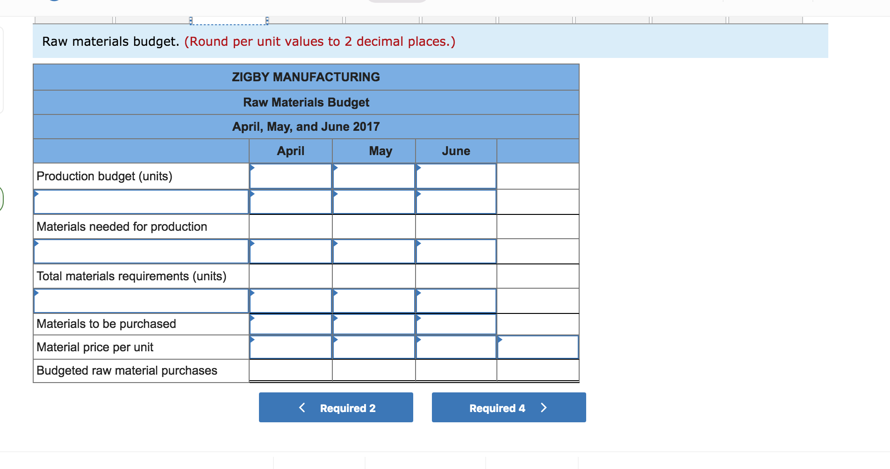Viewport: 890px width, 469px height.
Task: Click the left arrow icon on Required 2 button
Action: (x=301, y=407)
